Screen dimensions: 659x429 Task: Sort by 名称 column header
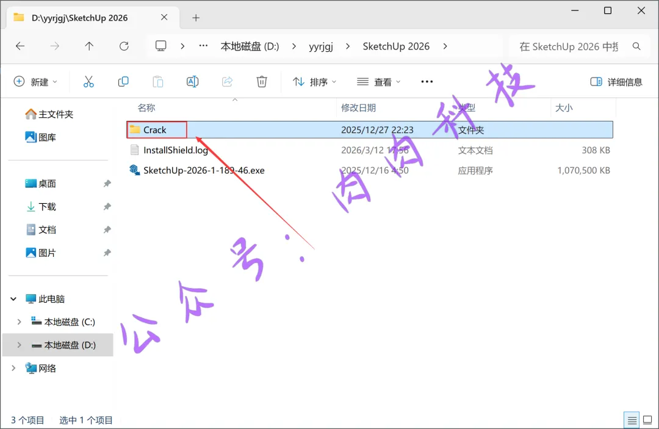pyautogui.click(x=146, y=108)
